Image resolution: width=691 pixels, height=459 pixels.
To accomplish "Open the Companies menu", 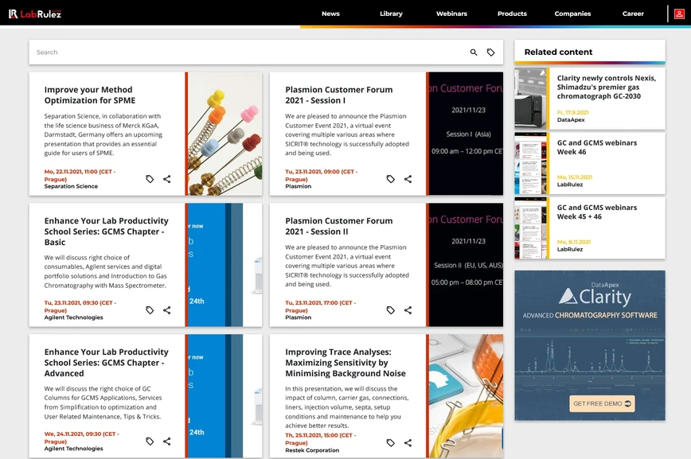I will [x=572, y=14].
